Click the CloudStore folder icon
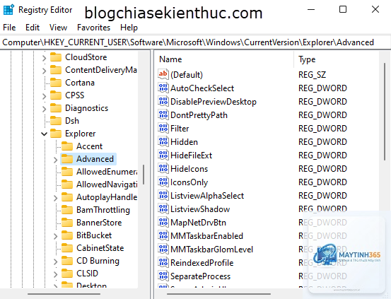The width and height of the screenshot is (391, 299). point(56,57)
